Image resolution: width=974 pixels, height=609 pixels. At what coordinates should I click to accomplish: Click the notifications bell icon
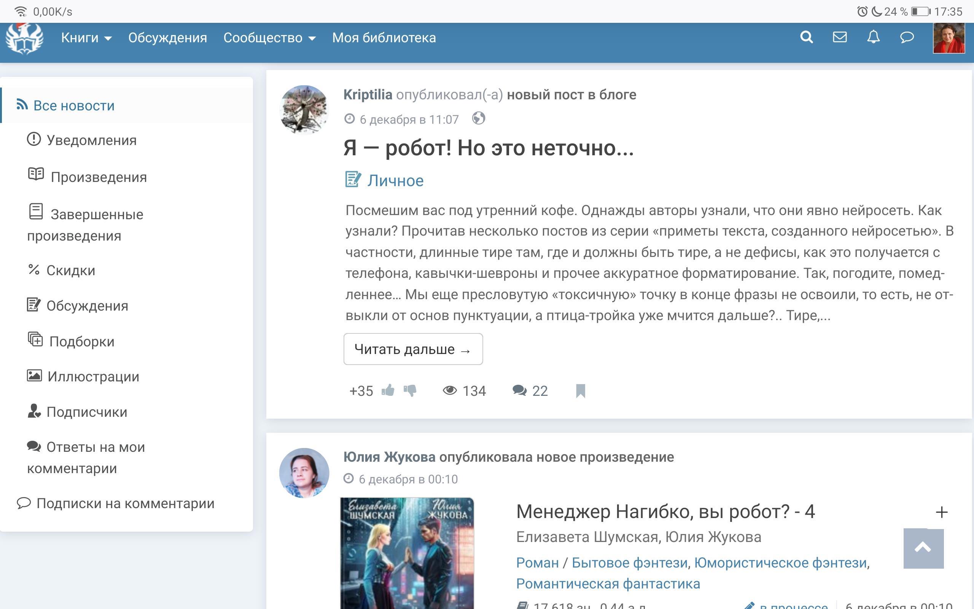[x=873, y=37]
